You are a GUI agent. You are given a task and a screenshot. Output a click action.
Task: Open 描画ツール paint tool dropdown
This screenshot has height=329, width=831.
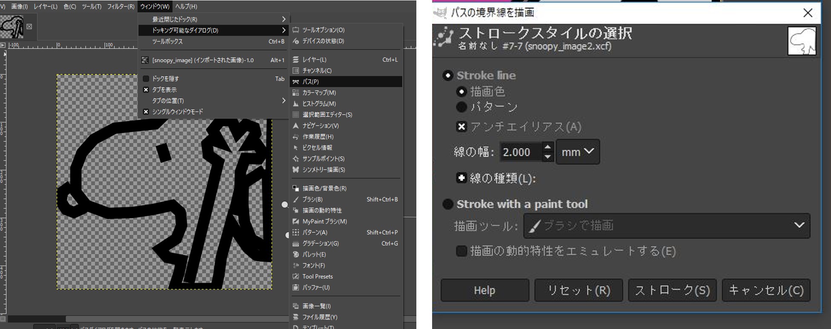point(667,226)
